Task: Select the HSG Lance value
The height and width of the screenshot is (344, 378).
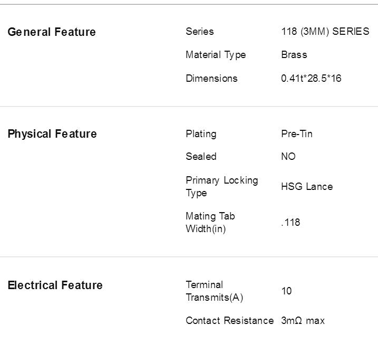Action: click(x=307, y=186)
